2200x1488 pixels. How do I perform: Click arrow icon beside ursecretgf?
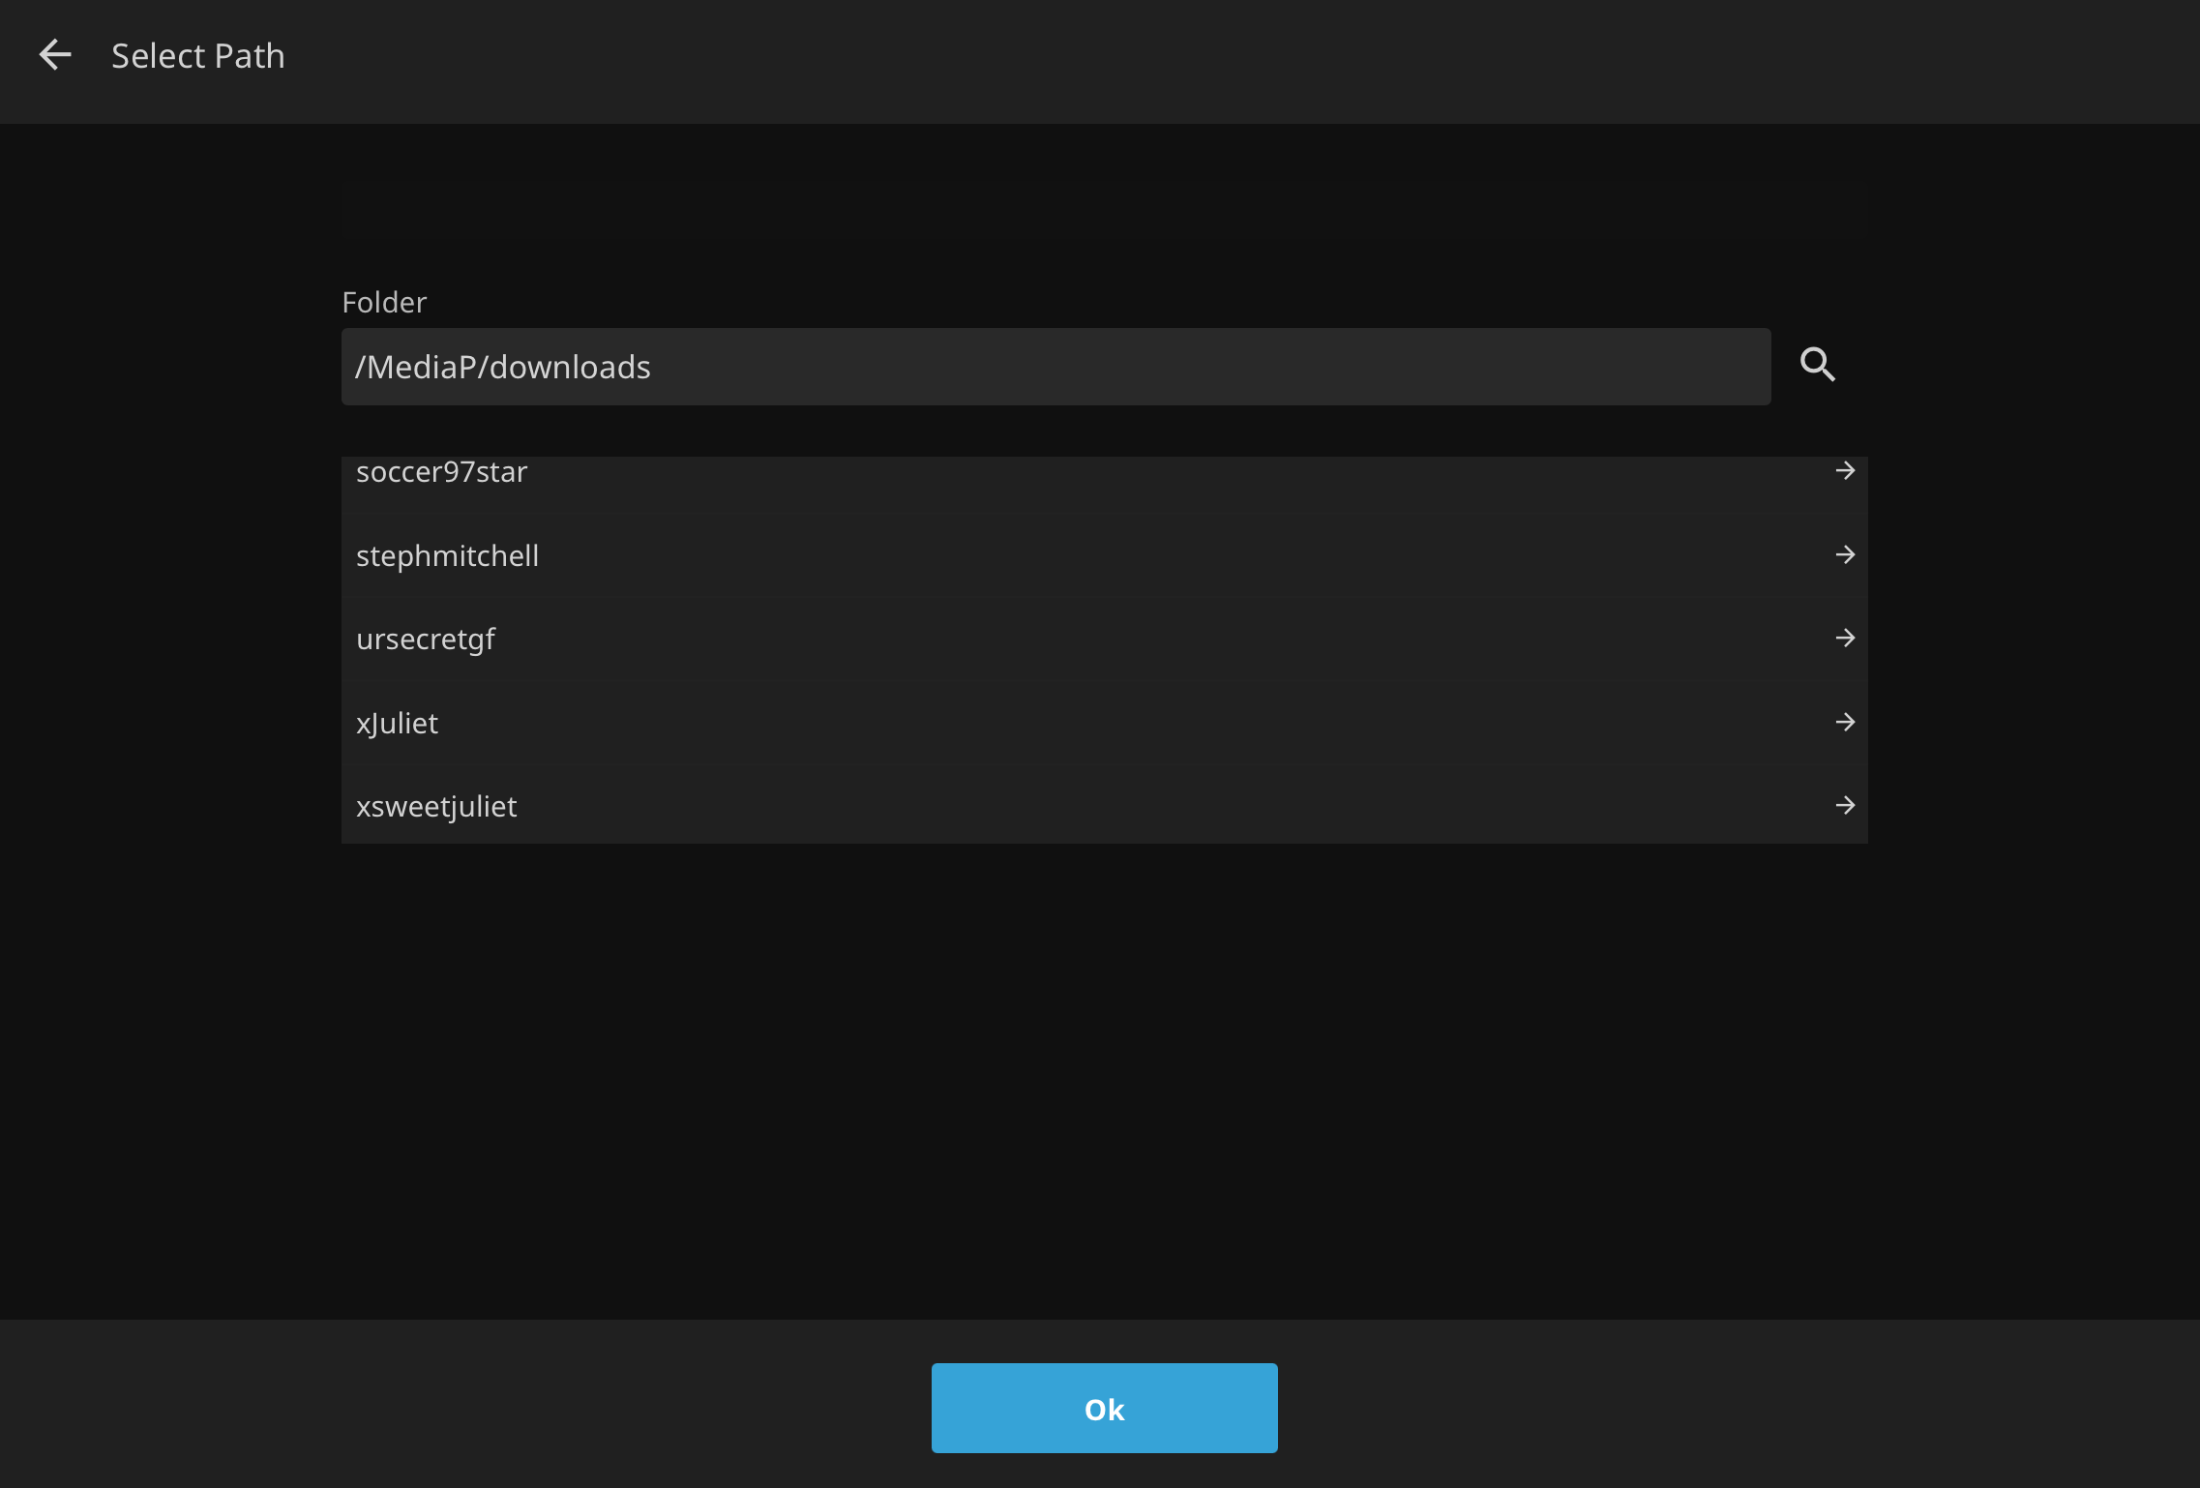(1845, 638)
